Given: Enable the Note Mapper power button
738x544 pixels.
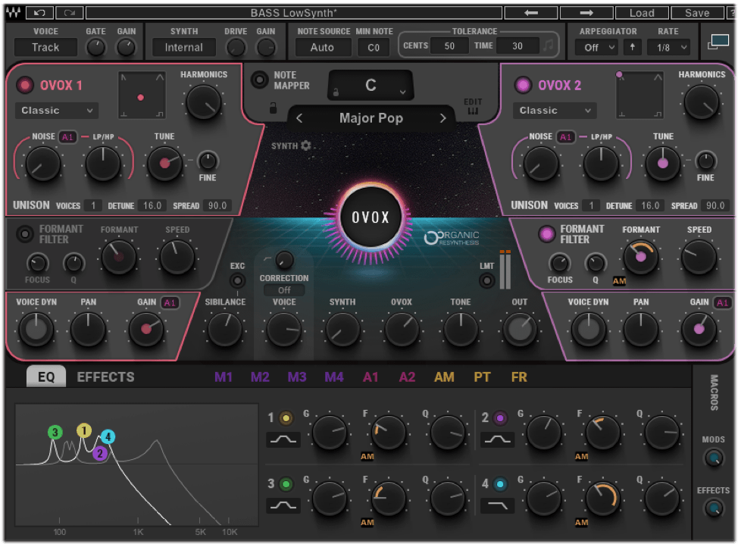Looking at the screenshot, I should tap(261, 80).
